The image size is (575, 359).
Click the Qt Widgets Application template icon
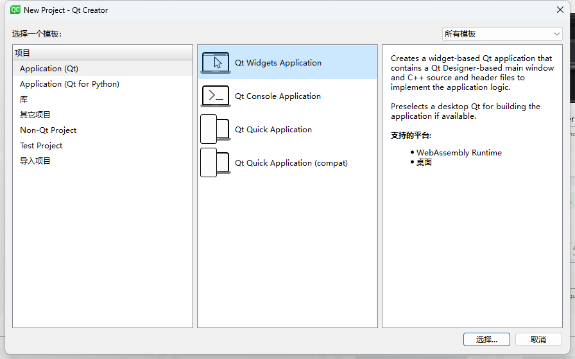pos(216,62)
